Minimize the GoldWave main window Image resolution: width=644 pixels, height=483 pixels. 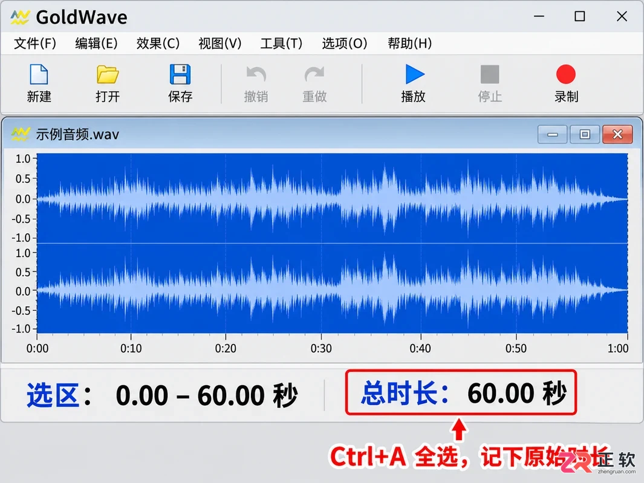point(539,16)
